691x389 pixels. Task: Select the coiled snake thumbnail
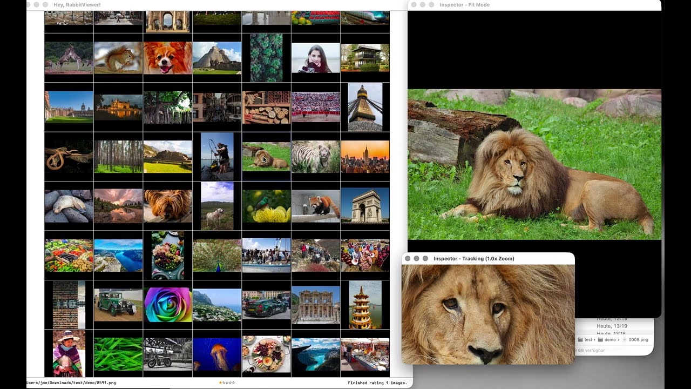tap(69, 157)
